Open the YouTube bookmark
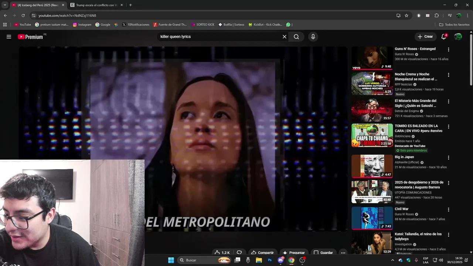The image size is (473, 266). 23,25
